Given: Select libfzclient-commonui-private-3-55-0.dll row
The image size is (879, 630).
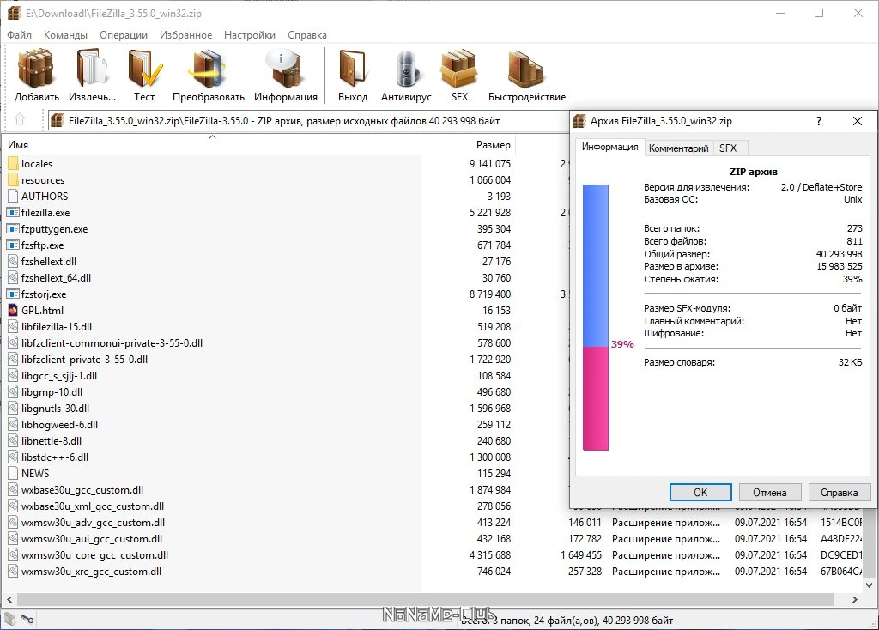Looking at the screenshot, I should [112, 342].
